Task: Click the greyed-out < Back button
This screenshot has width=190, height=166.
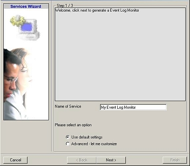Action: pos(82,160)
